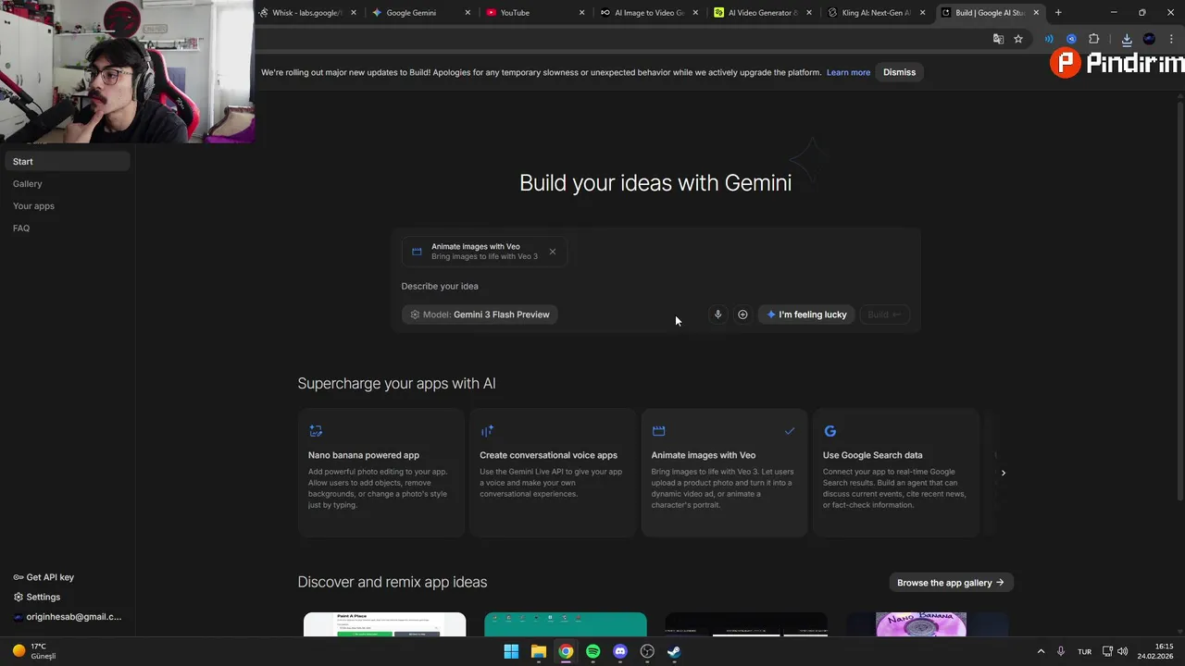Click the plus circle add-attachment icon
The width and height of the screenshot is (1185, 666).
742,314
